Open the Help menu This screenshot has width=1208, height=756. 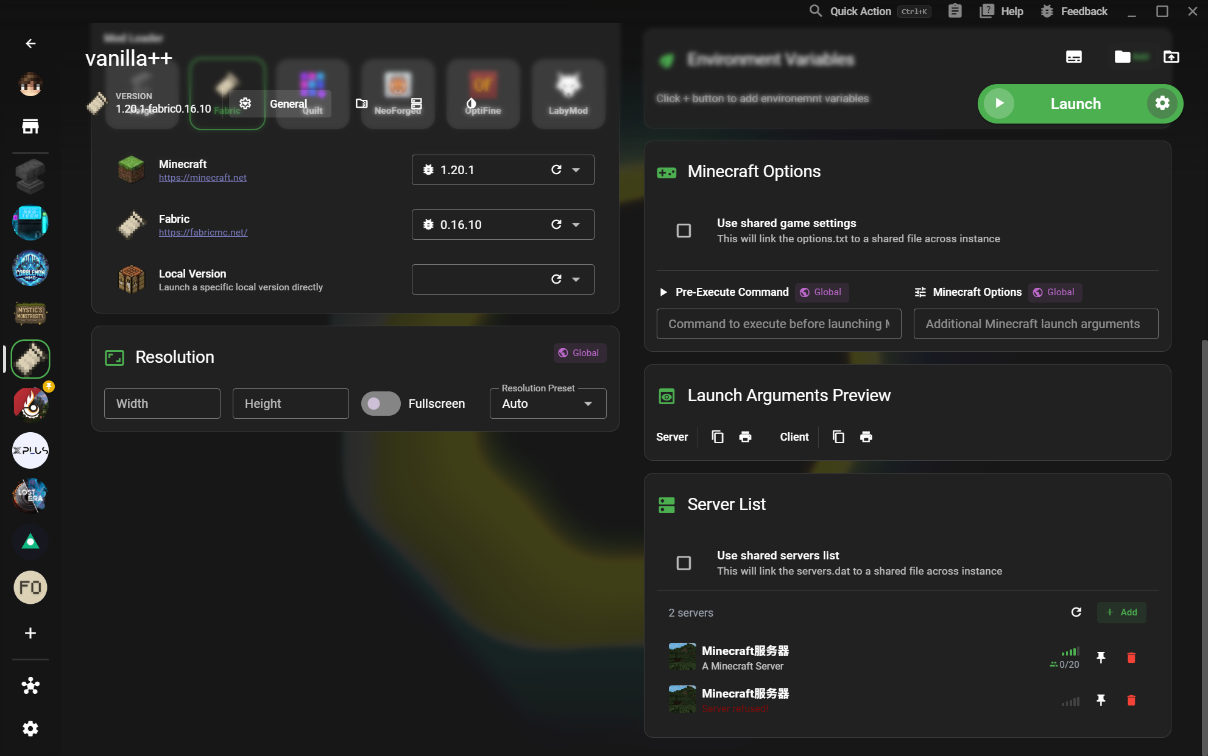pyautogui.click(x=1001, y=11)
